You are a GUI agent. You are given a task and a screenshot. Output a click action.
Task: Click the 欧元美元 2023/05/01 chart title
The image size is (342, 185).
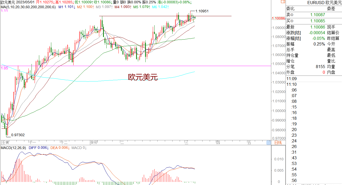18,2
